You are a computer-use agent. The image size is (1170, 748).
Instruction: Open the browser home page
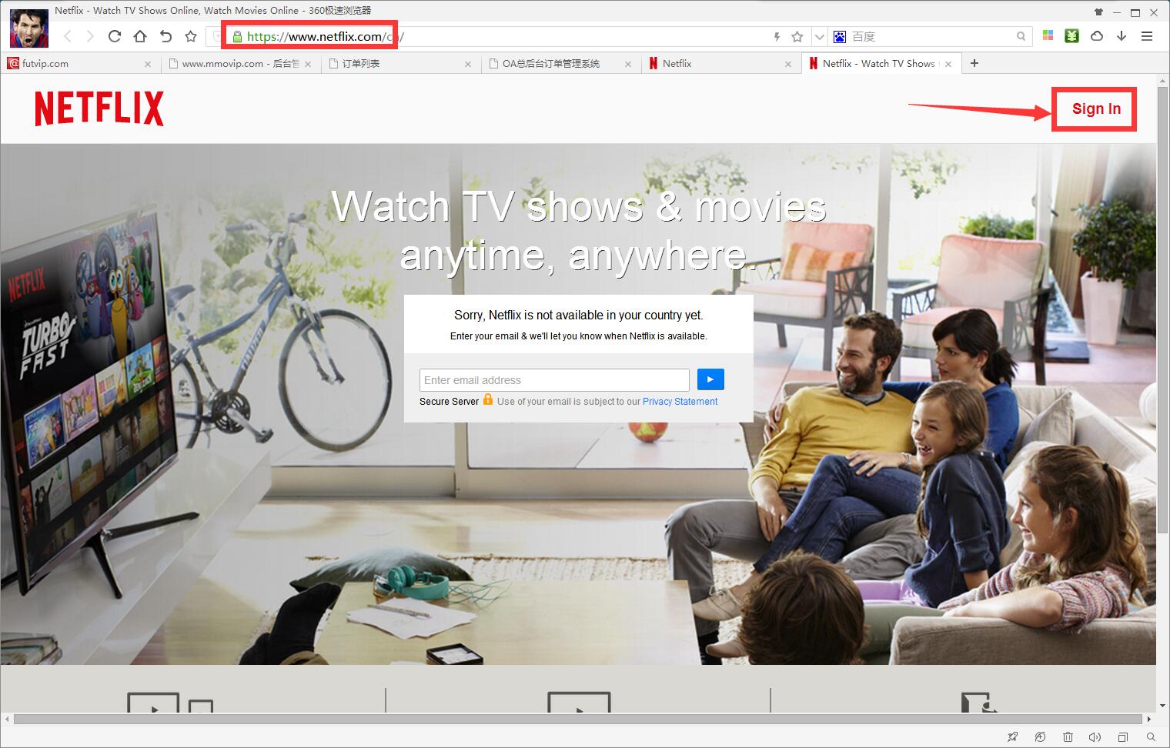coord(140,36)
